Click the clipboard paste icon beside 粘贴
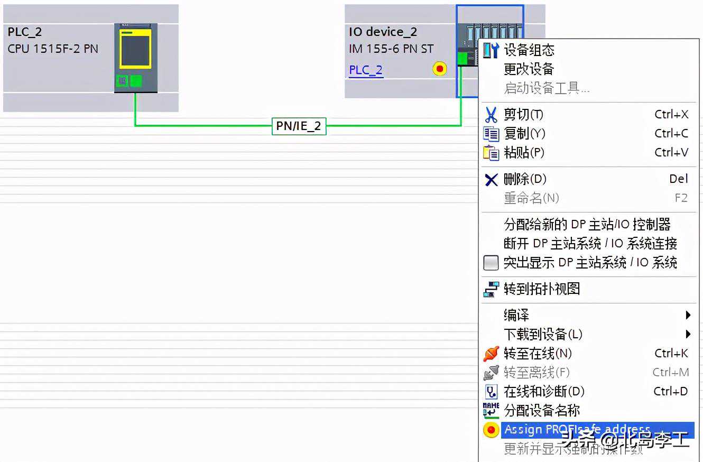Image resolution: width=703 pixels, height=462 pixels. click(x=491, y=153)
